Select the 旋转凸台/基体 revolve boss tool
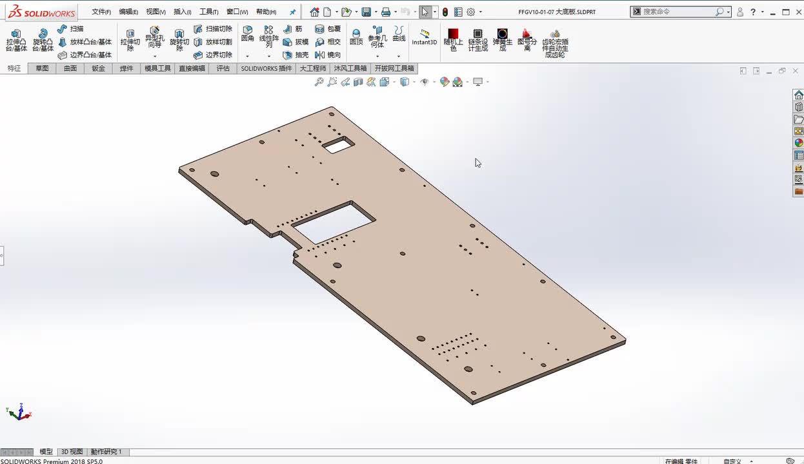Image resolution: width=804 pixels, height=464 pixels. [43, 40]
